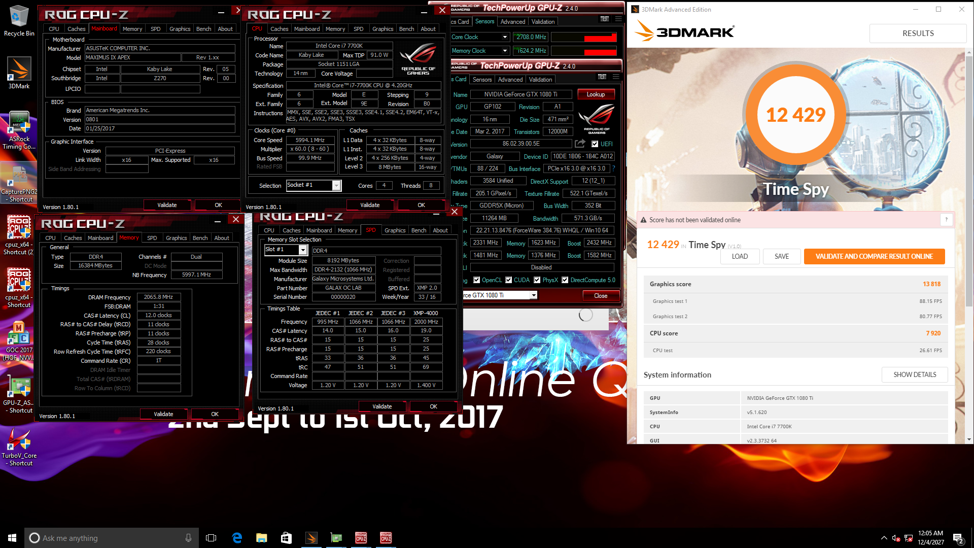Open the Windows Start menu

coord(12,538)
